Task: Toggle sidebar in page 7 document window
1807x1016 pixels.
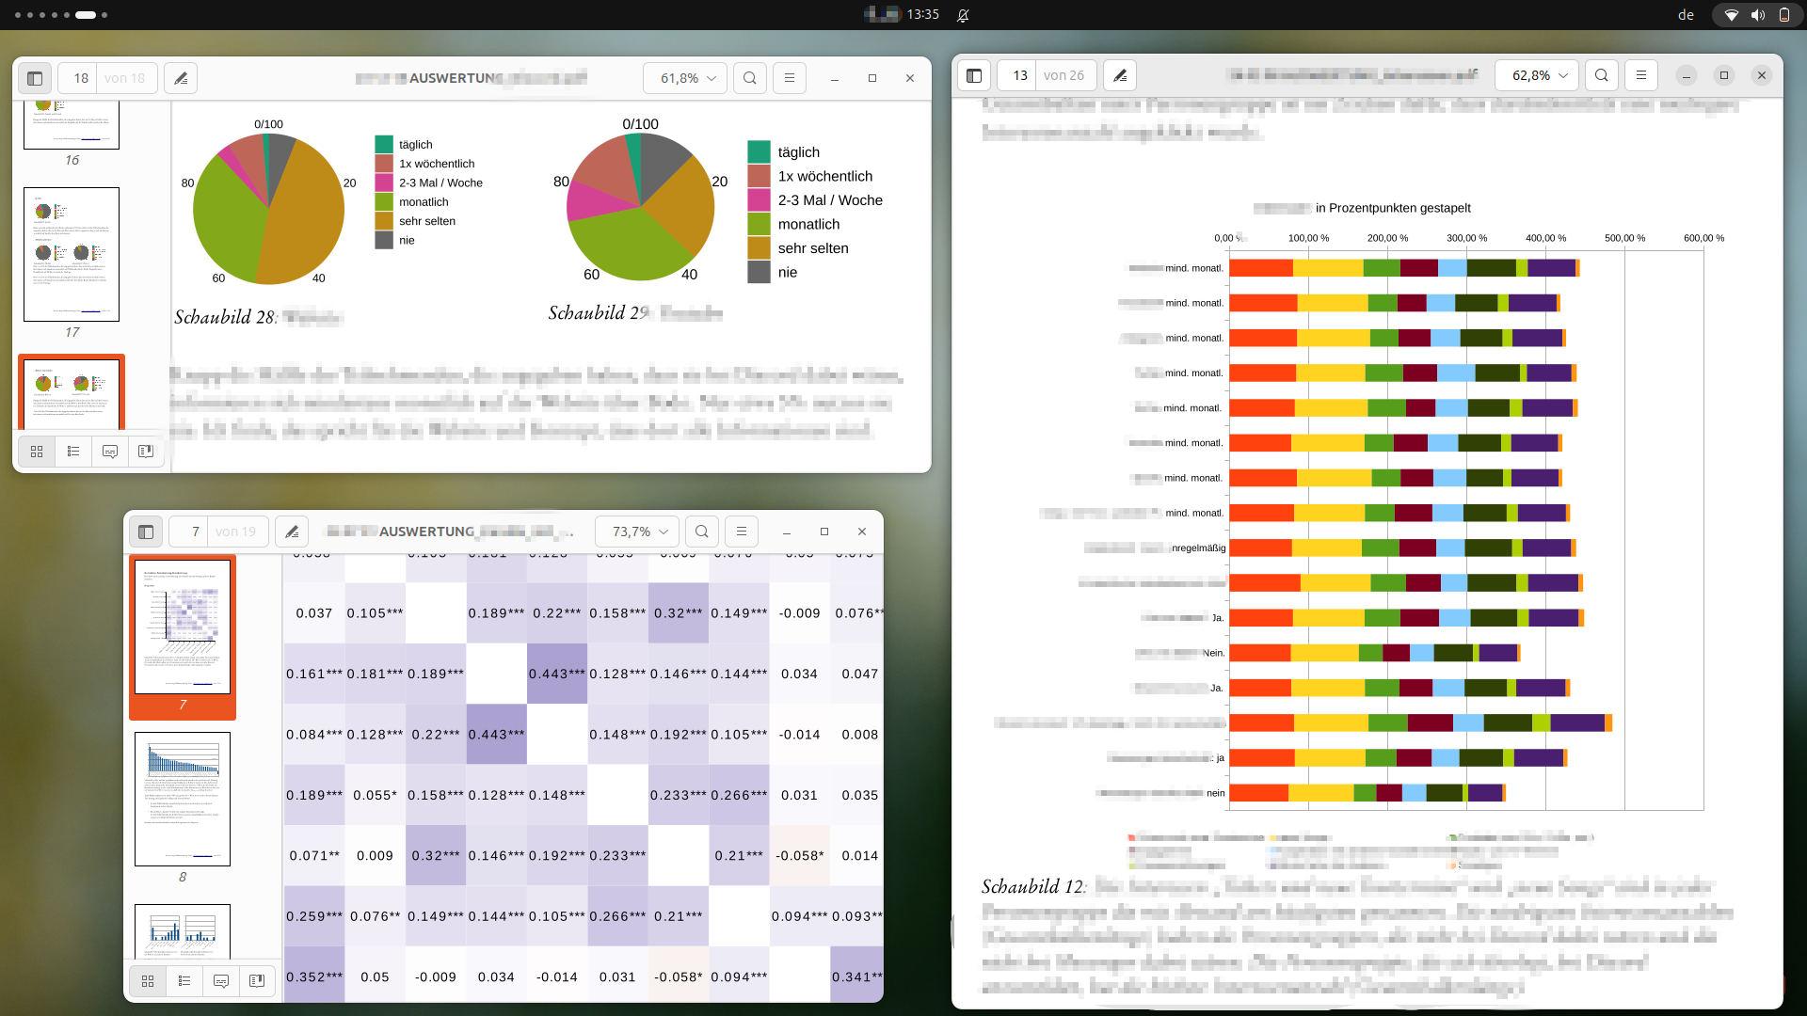Action: 146,532
